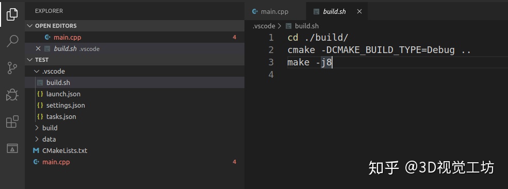Expand the data folder
508x189 pixels.
click(37, 139)
